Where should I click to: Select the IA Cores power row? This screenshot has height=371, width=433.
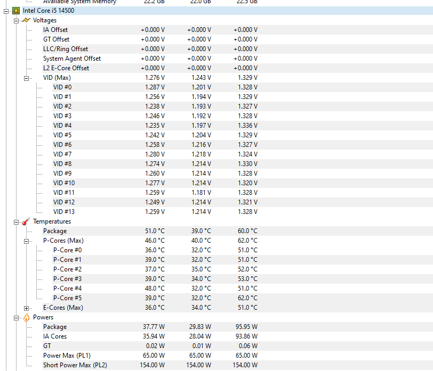click(x=237, y=336)
